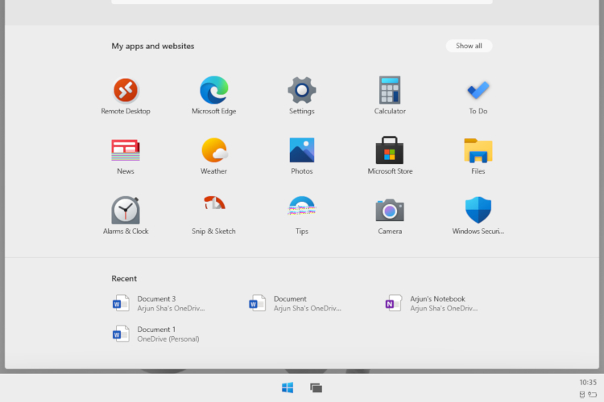Click the Recent section heading

[x=124, y=278]
